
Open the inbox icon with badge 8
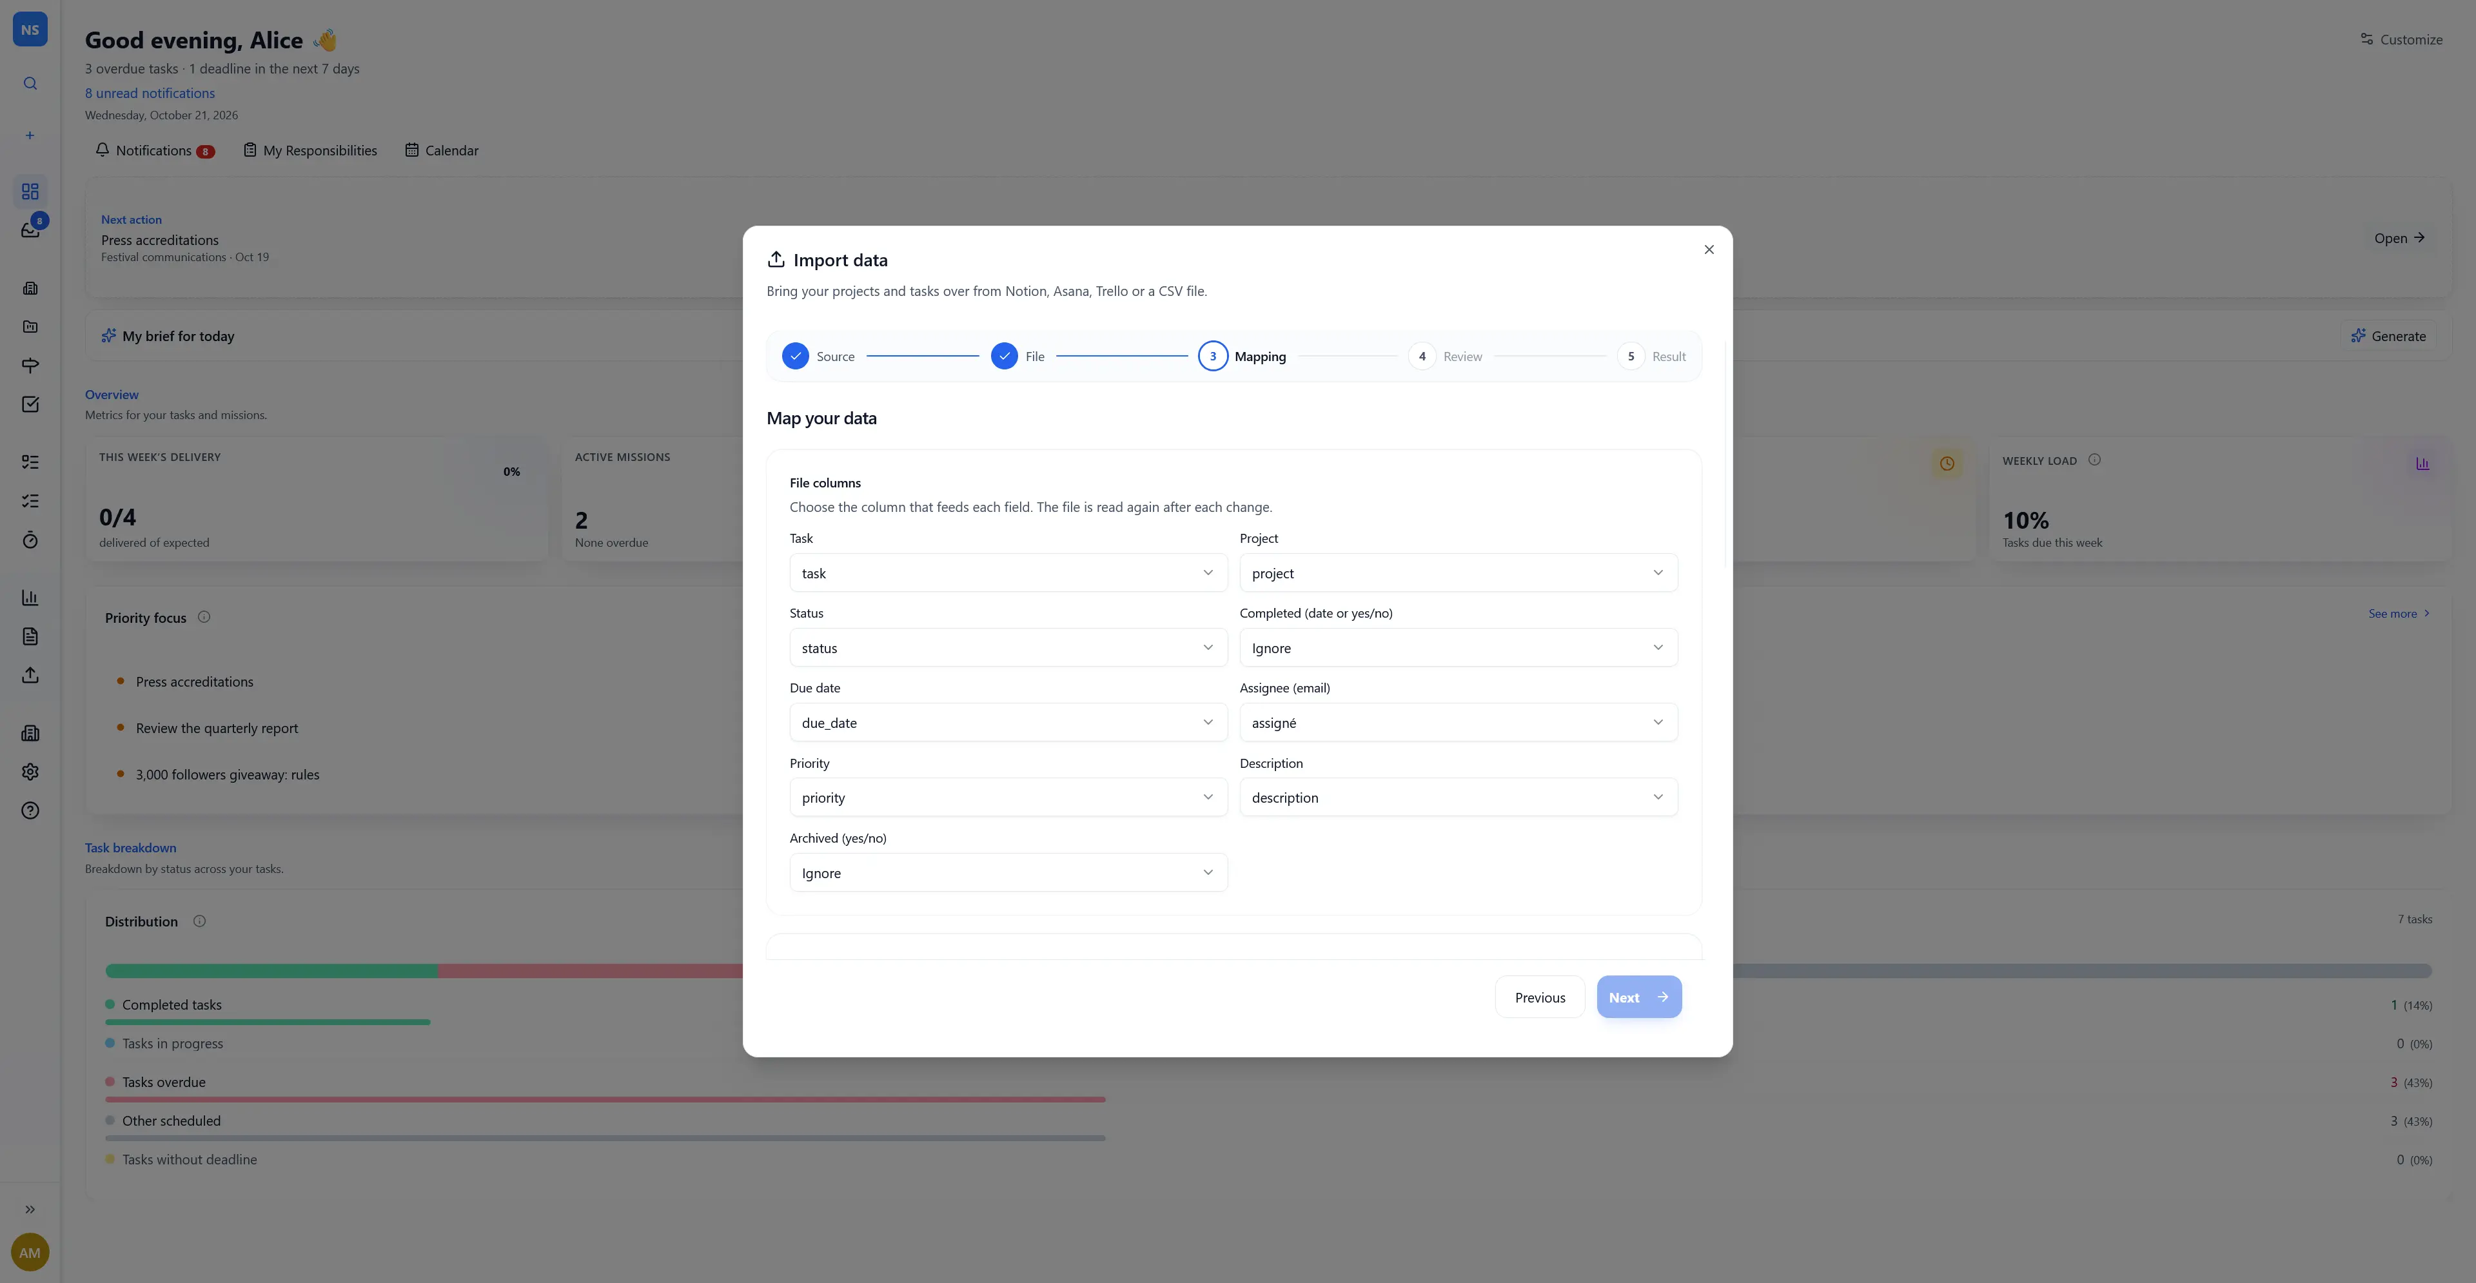tap(30, 230)
